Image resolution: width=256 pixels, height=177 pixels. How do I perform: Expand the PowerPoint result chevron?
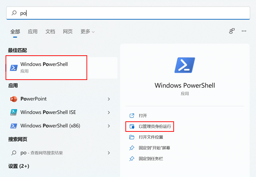click(x=109, y=99)
